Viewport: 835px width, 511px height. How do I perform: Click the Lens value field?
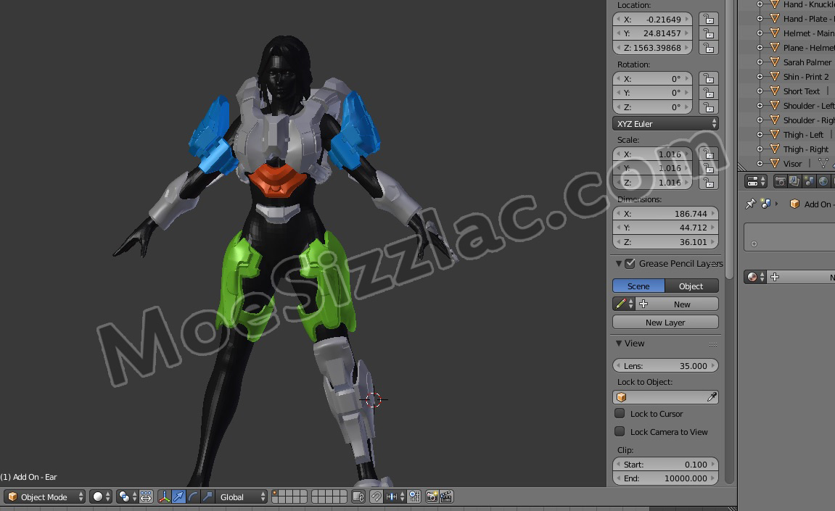(666, 366)
